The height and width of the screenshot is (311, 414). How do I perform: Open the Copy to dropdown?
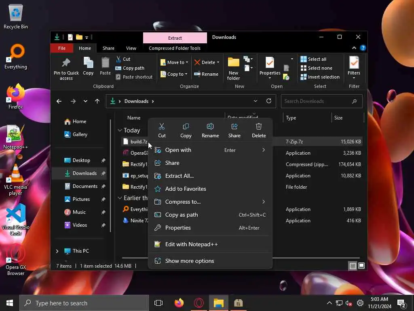coord(174,74)
